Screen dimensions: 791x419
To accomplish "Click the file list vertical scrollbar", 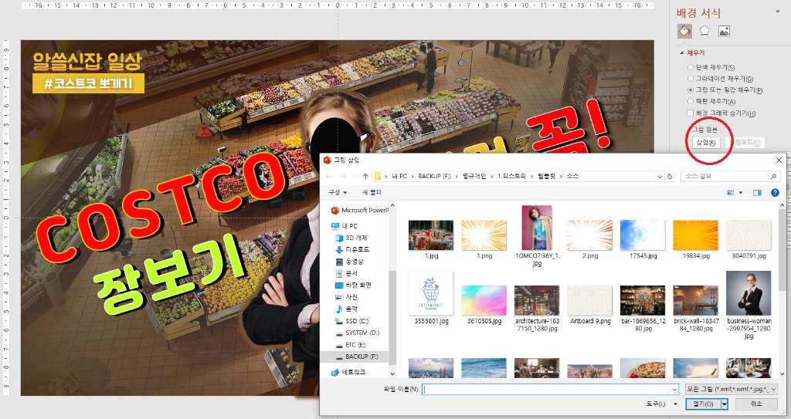I will (x=783, y=289).
